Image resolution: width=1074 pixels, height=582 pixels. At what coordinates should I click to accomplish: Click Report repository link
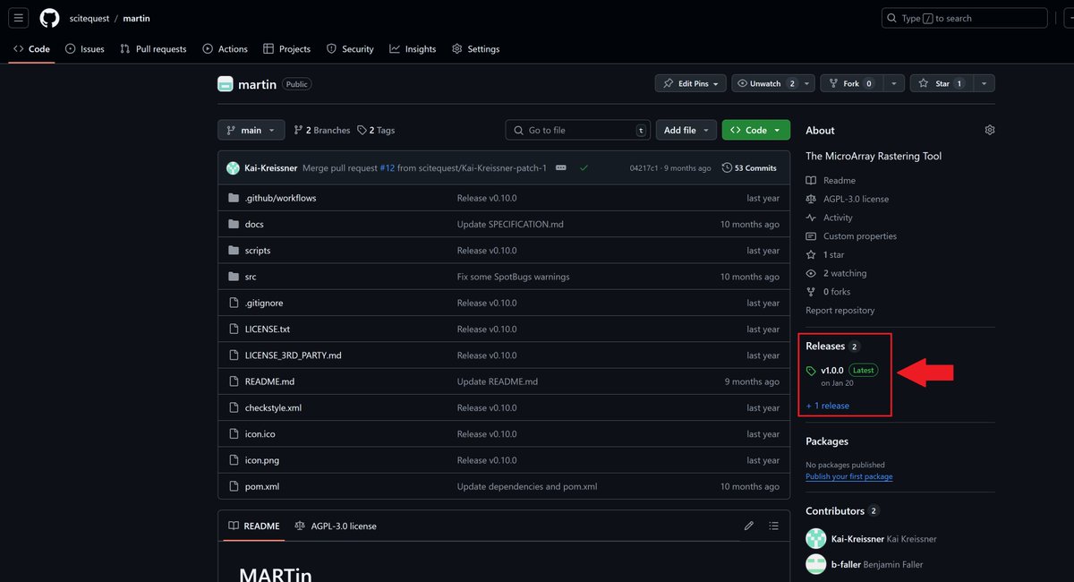pos(840,310)
